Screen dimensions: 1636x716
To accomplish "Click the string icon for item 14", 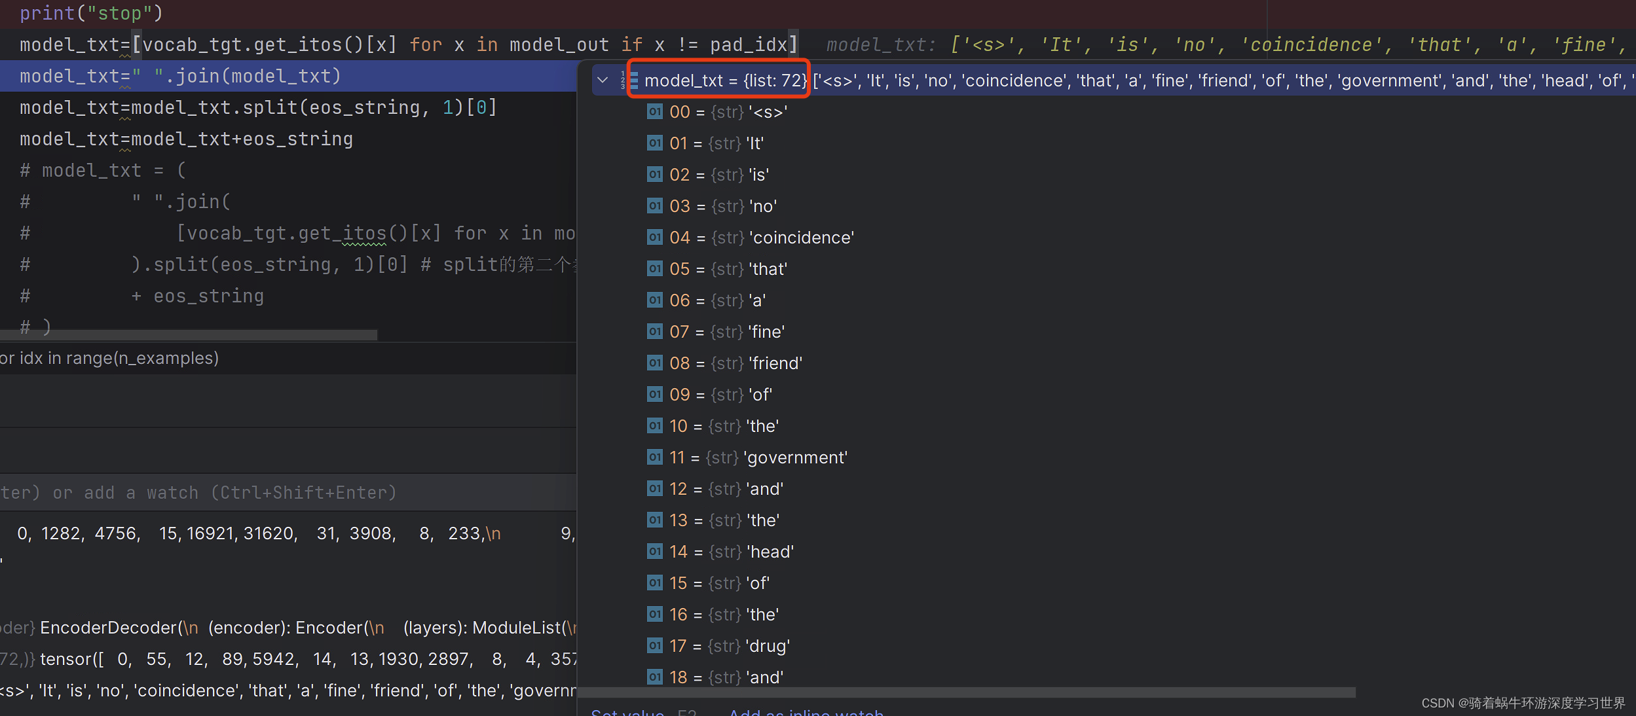I will tap(655, 551).
